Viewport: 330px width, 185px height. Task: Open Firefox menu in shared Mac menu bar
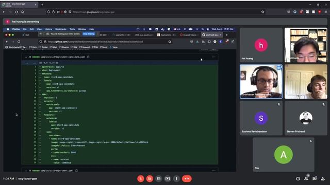tap(16, 29)
